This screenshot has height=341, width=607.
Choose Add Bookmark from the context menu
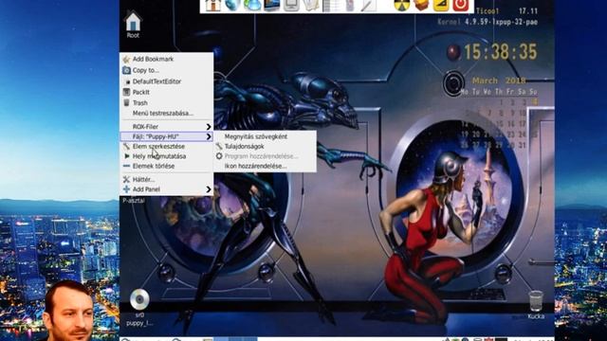tap(167, 59)
